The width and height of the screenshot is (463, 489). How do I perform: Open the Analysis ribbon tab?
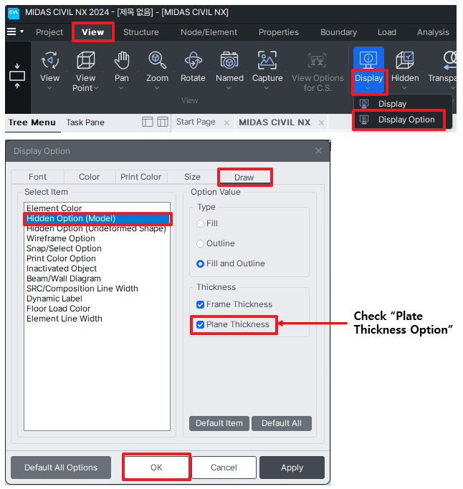[433, 32]
